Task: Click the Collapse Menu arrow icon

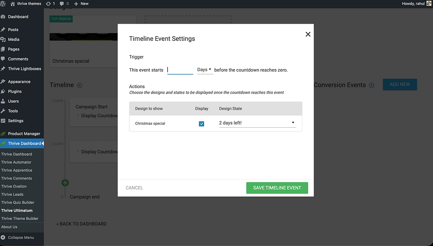Action: tap(3, 237)
